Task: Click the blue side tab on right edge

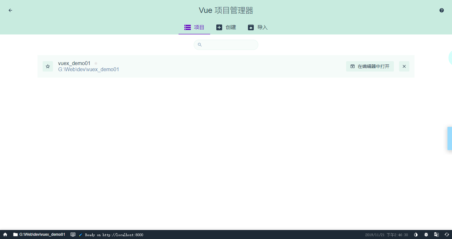Action: tap(450, 139)
